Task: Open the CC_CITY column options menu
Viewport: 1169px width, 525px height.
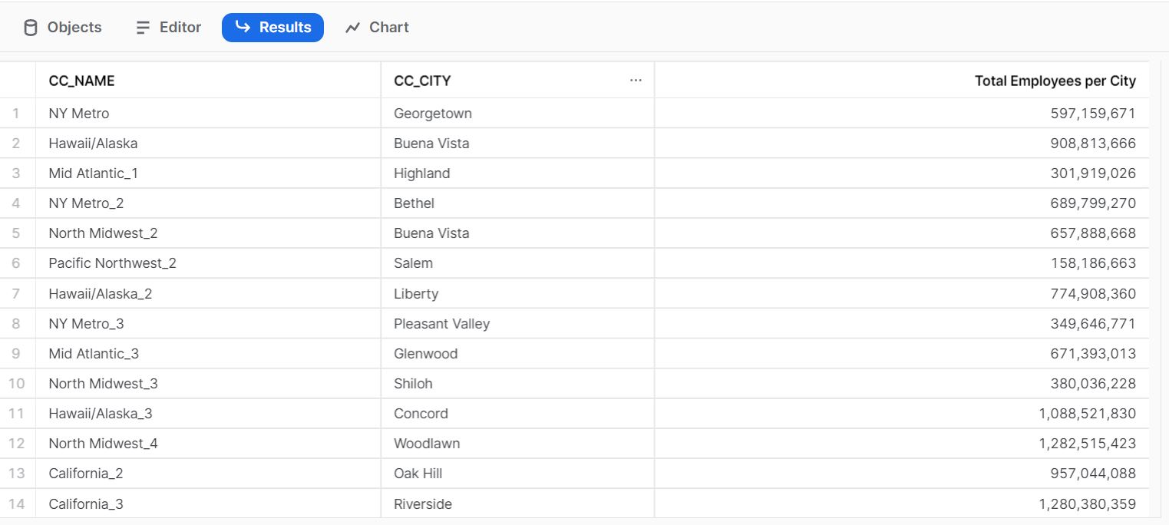Action: [x=636, y=81]
